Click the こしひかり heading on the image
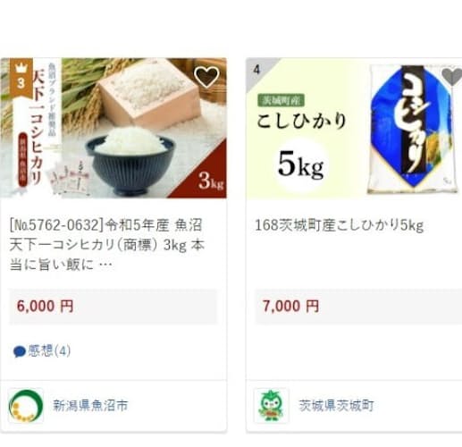Screen dimensions: 462x447 coord(301,122)
